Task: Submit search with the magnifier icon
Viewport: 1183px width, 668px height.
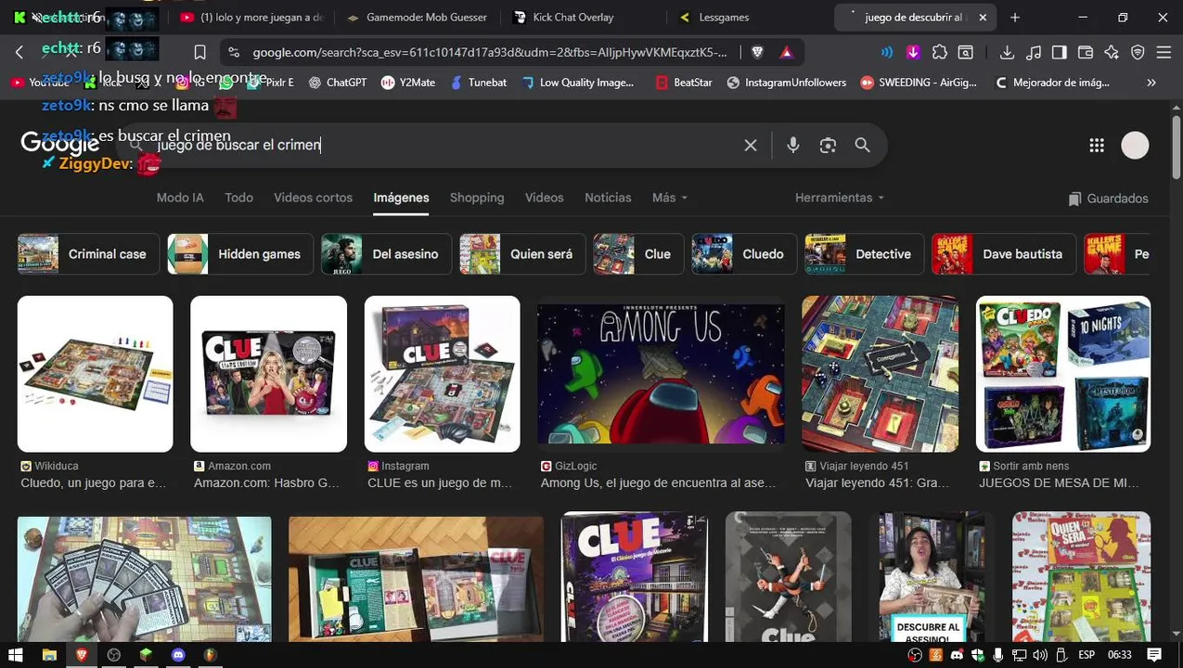Action: [862, 145]
